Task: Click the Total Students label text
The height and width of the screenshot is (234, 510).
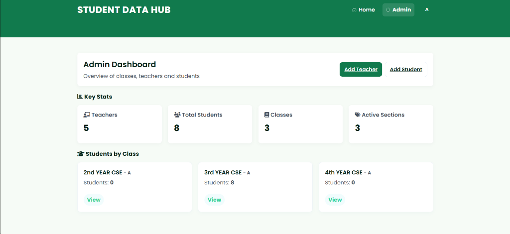Action: [202, 115]
